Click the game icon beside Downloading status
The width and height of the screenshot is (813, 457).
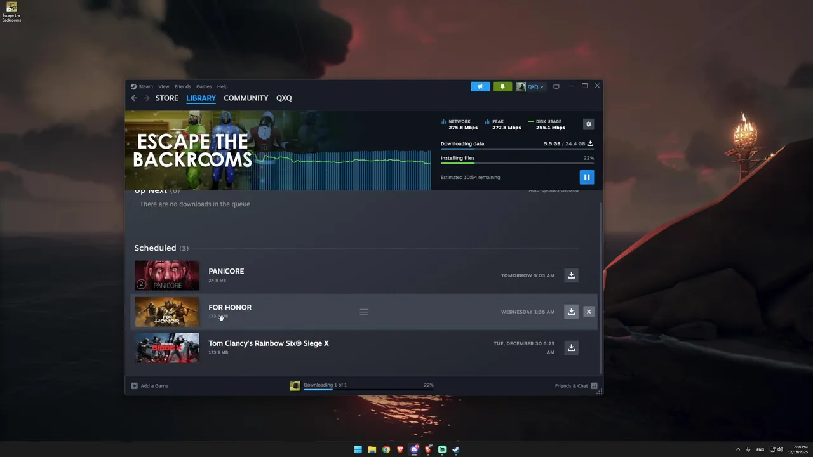click(295, 386)
